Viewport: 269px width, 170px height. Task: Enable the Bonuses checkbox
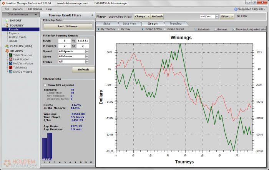click(215, 29)
